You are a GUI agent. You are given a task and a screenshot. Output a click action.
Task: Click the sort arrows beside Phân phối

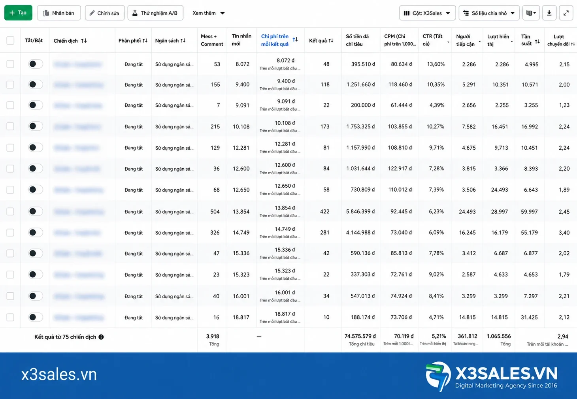click(145, 41)
